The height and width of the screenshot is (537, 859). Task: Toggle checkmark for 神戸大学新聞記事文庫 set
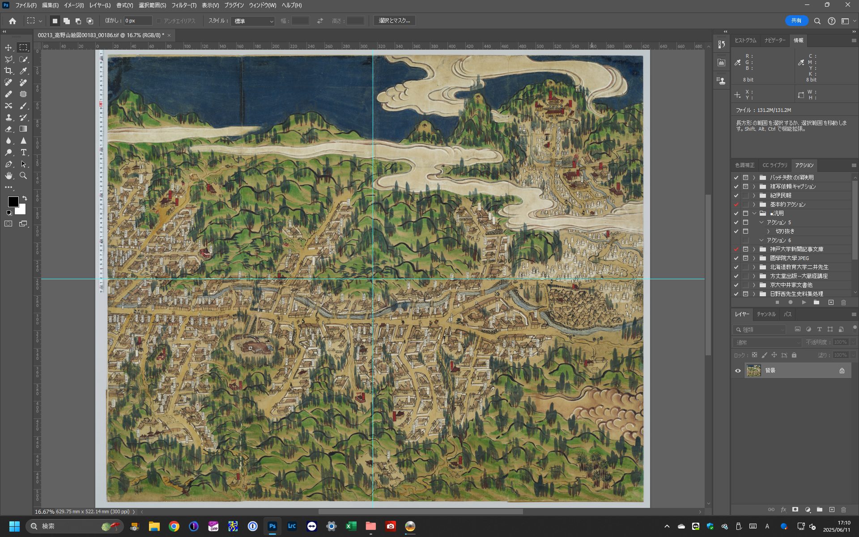click(736, 249)
